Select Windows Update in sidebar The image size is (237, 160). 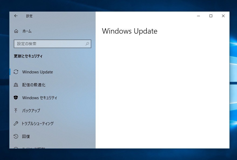pyautogui.click(x=53, y=72)
